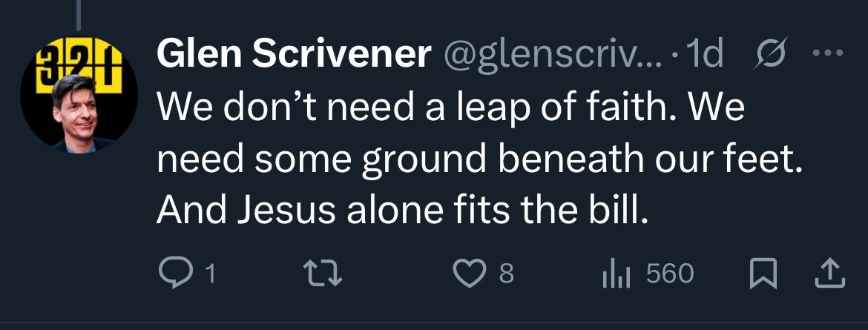Click the Grok slashed-circle icon
Screen dimensions: 868x330
(x=768, y=56)
